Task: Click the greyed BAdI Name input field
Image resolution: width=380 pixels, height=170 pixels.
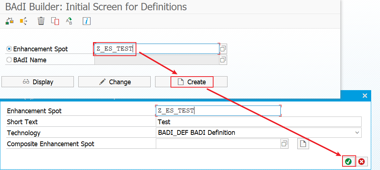Action: [x=157, y=60]
